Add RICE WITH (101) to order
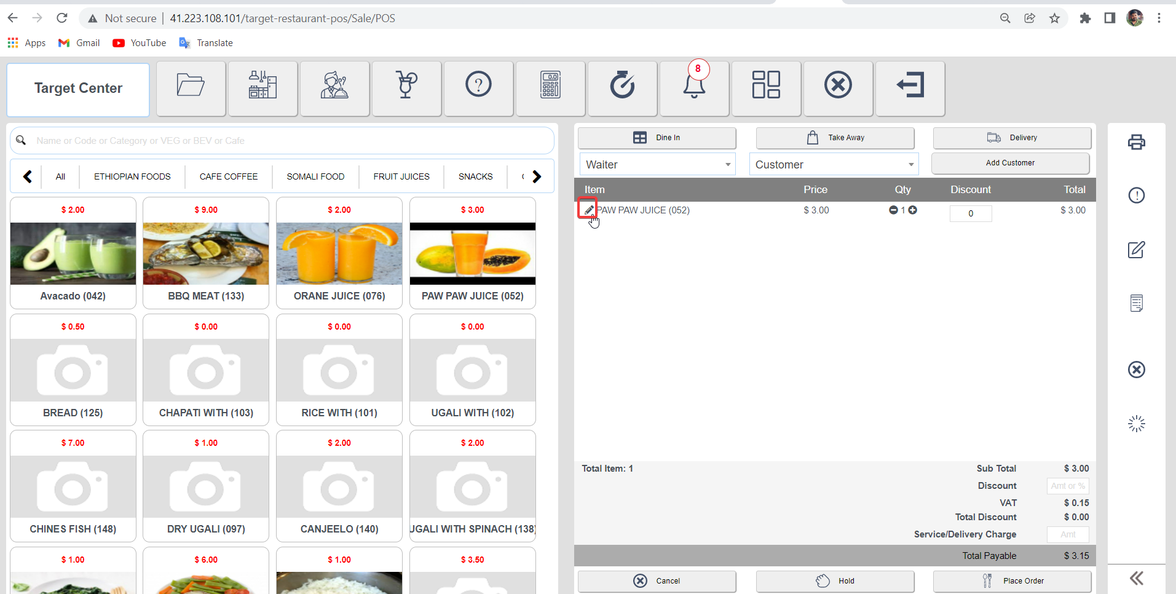1176x594 pixels. pyautogui.click(x=339, y=370)
